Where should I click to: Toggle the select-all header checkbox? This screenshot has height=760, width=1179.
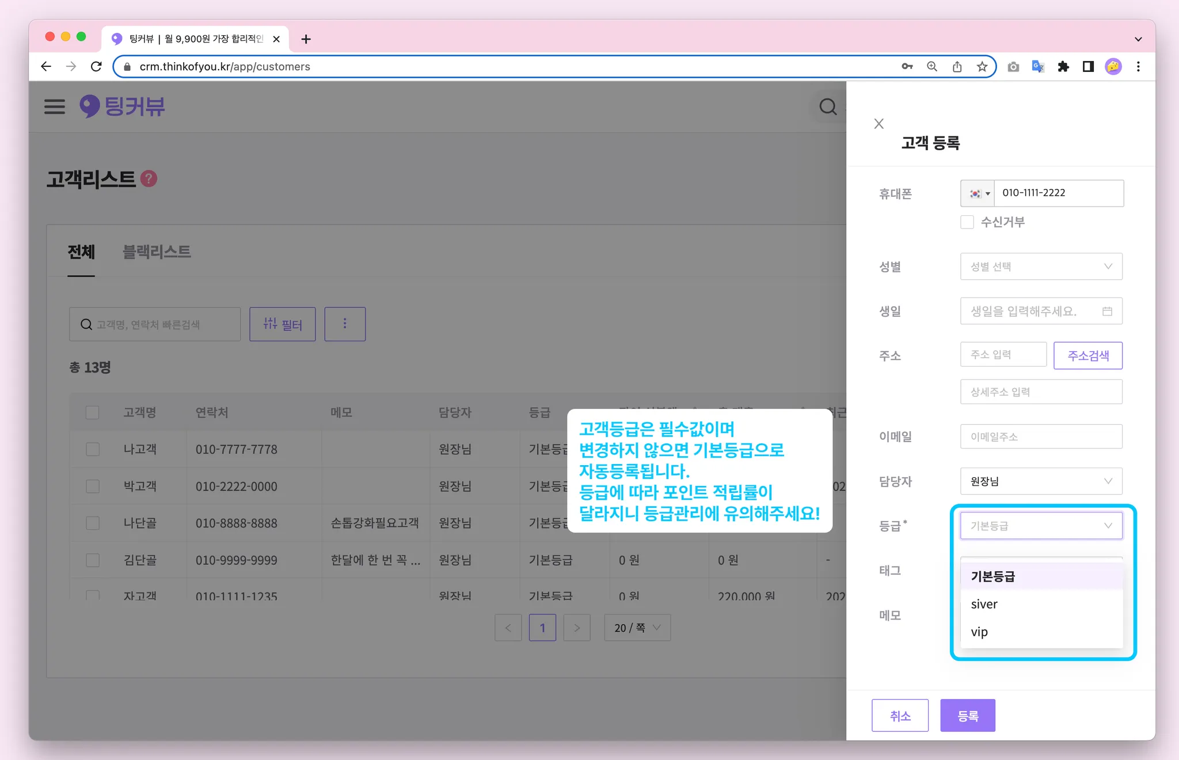point(93,412)
